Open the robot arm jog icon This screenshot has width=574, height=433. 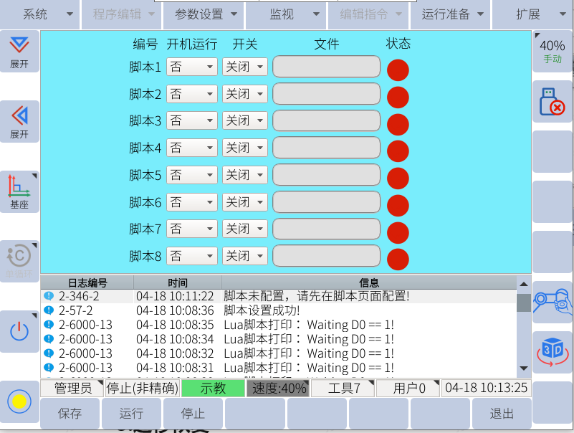(x=552, y=301)
